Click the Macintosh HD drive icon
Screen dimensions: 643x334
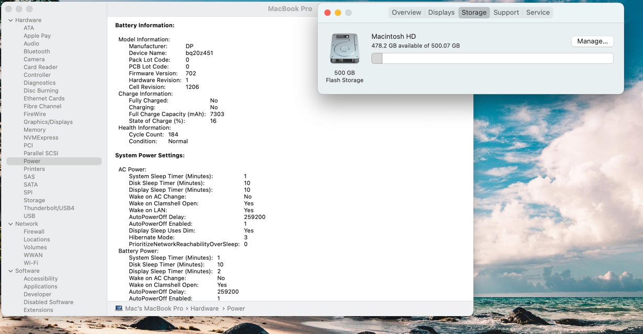(x=344, y=49)
